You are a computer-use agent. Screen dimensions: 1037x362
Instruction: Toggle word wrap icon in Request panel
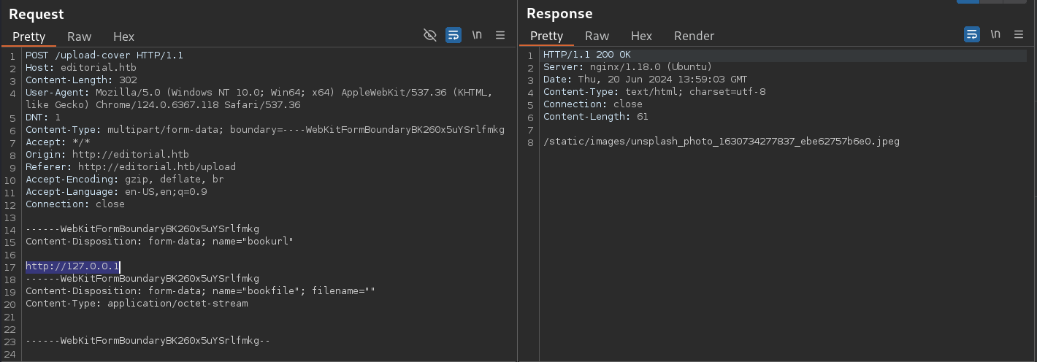[x=454, y=35]
